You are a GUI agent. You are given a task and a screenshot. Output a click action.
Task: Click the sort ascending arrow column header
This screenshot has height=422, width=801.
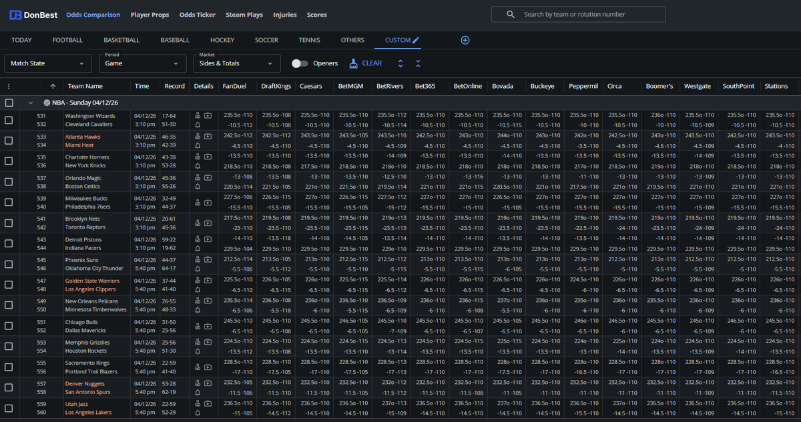tap(53, 86)
